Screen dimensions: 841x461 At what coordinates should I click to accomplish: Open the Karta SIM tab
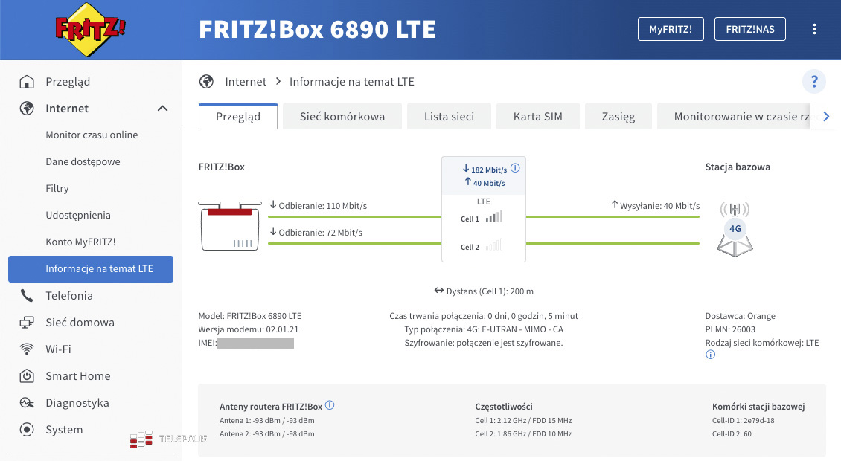pyautogui.click(x=537, y=117)
